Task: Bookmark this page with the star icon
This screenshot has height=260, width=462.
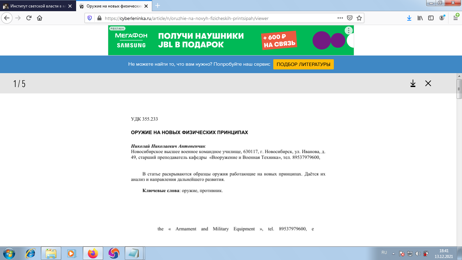Action: coord(359,18)
